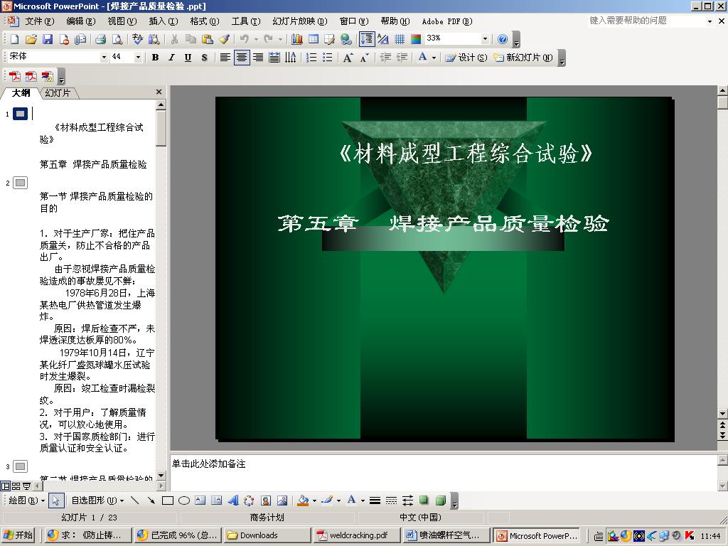Toggle text shadow

[204, 58]
